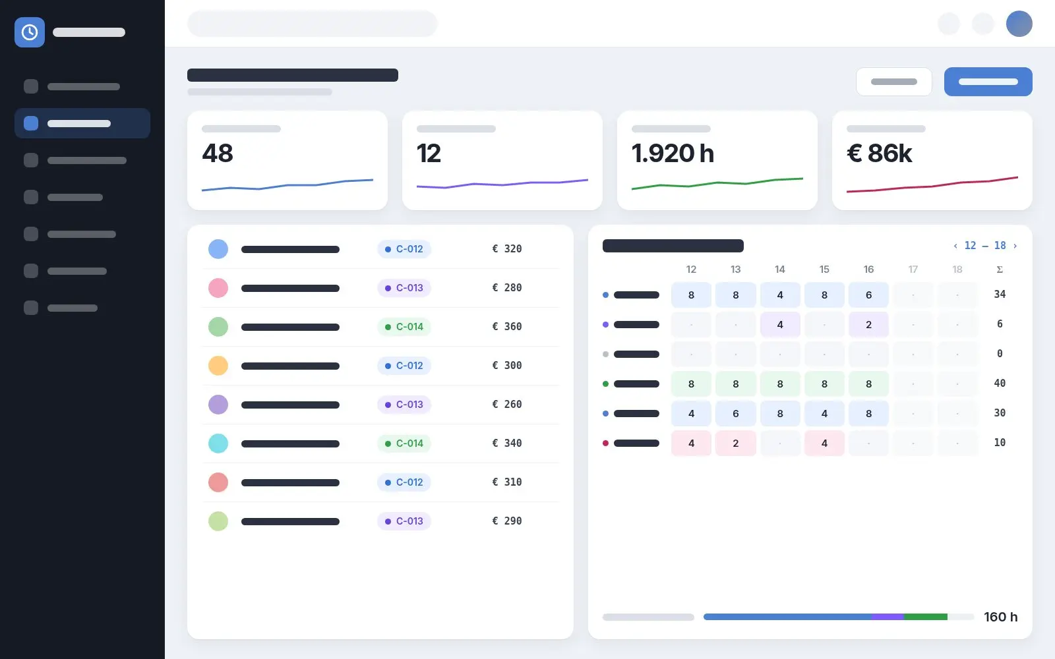Open the € 86k statistics card
The image size is (1055, 659).
[932, 160]
